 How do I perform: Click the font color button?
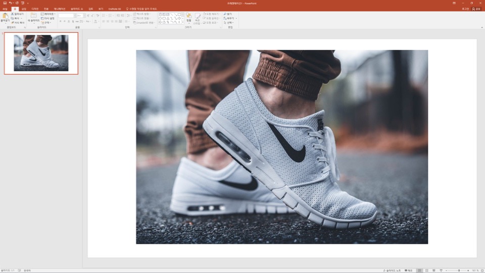coord(95,22)
